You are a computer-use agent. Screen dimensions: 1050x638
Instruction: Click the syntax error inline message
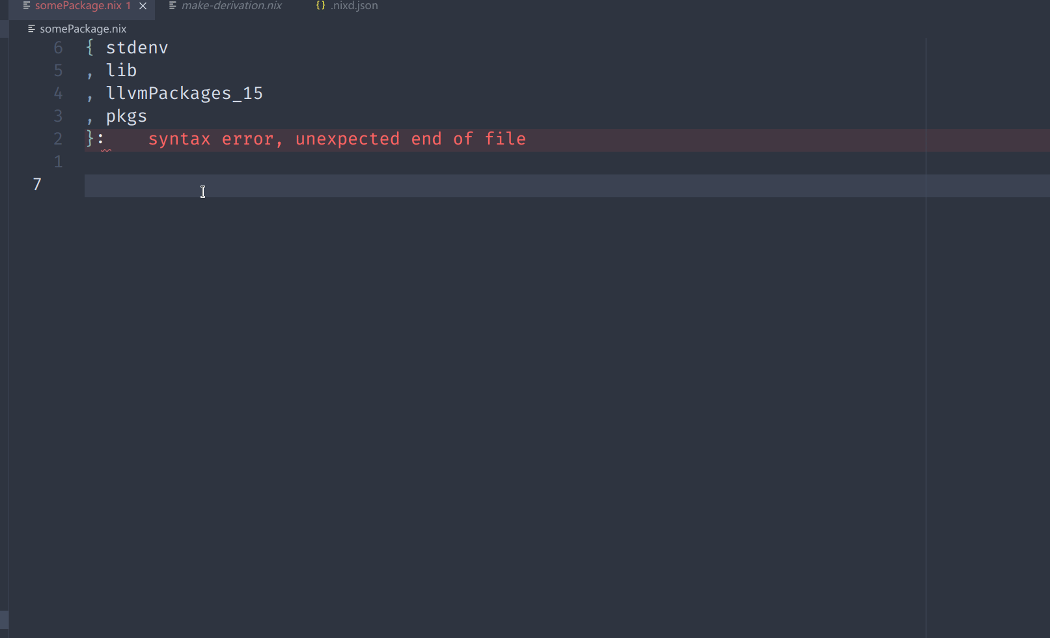pyautogui.click(x=337, y=139)
